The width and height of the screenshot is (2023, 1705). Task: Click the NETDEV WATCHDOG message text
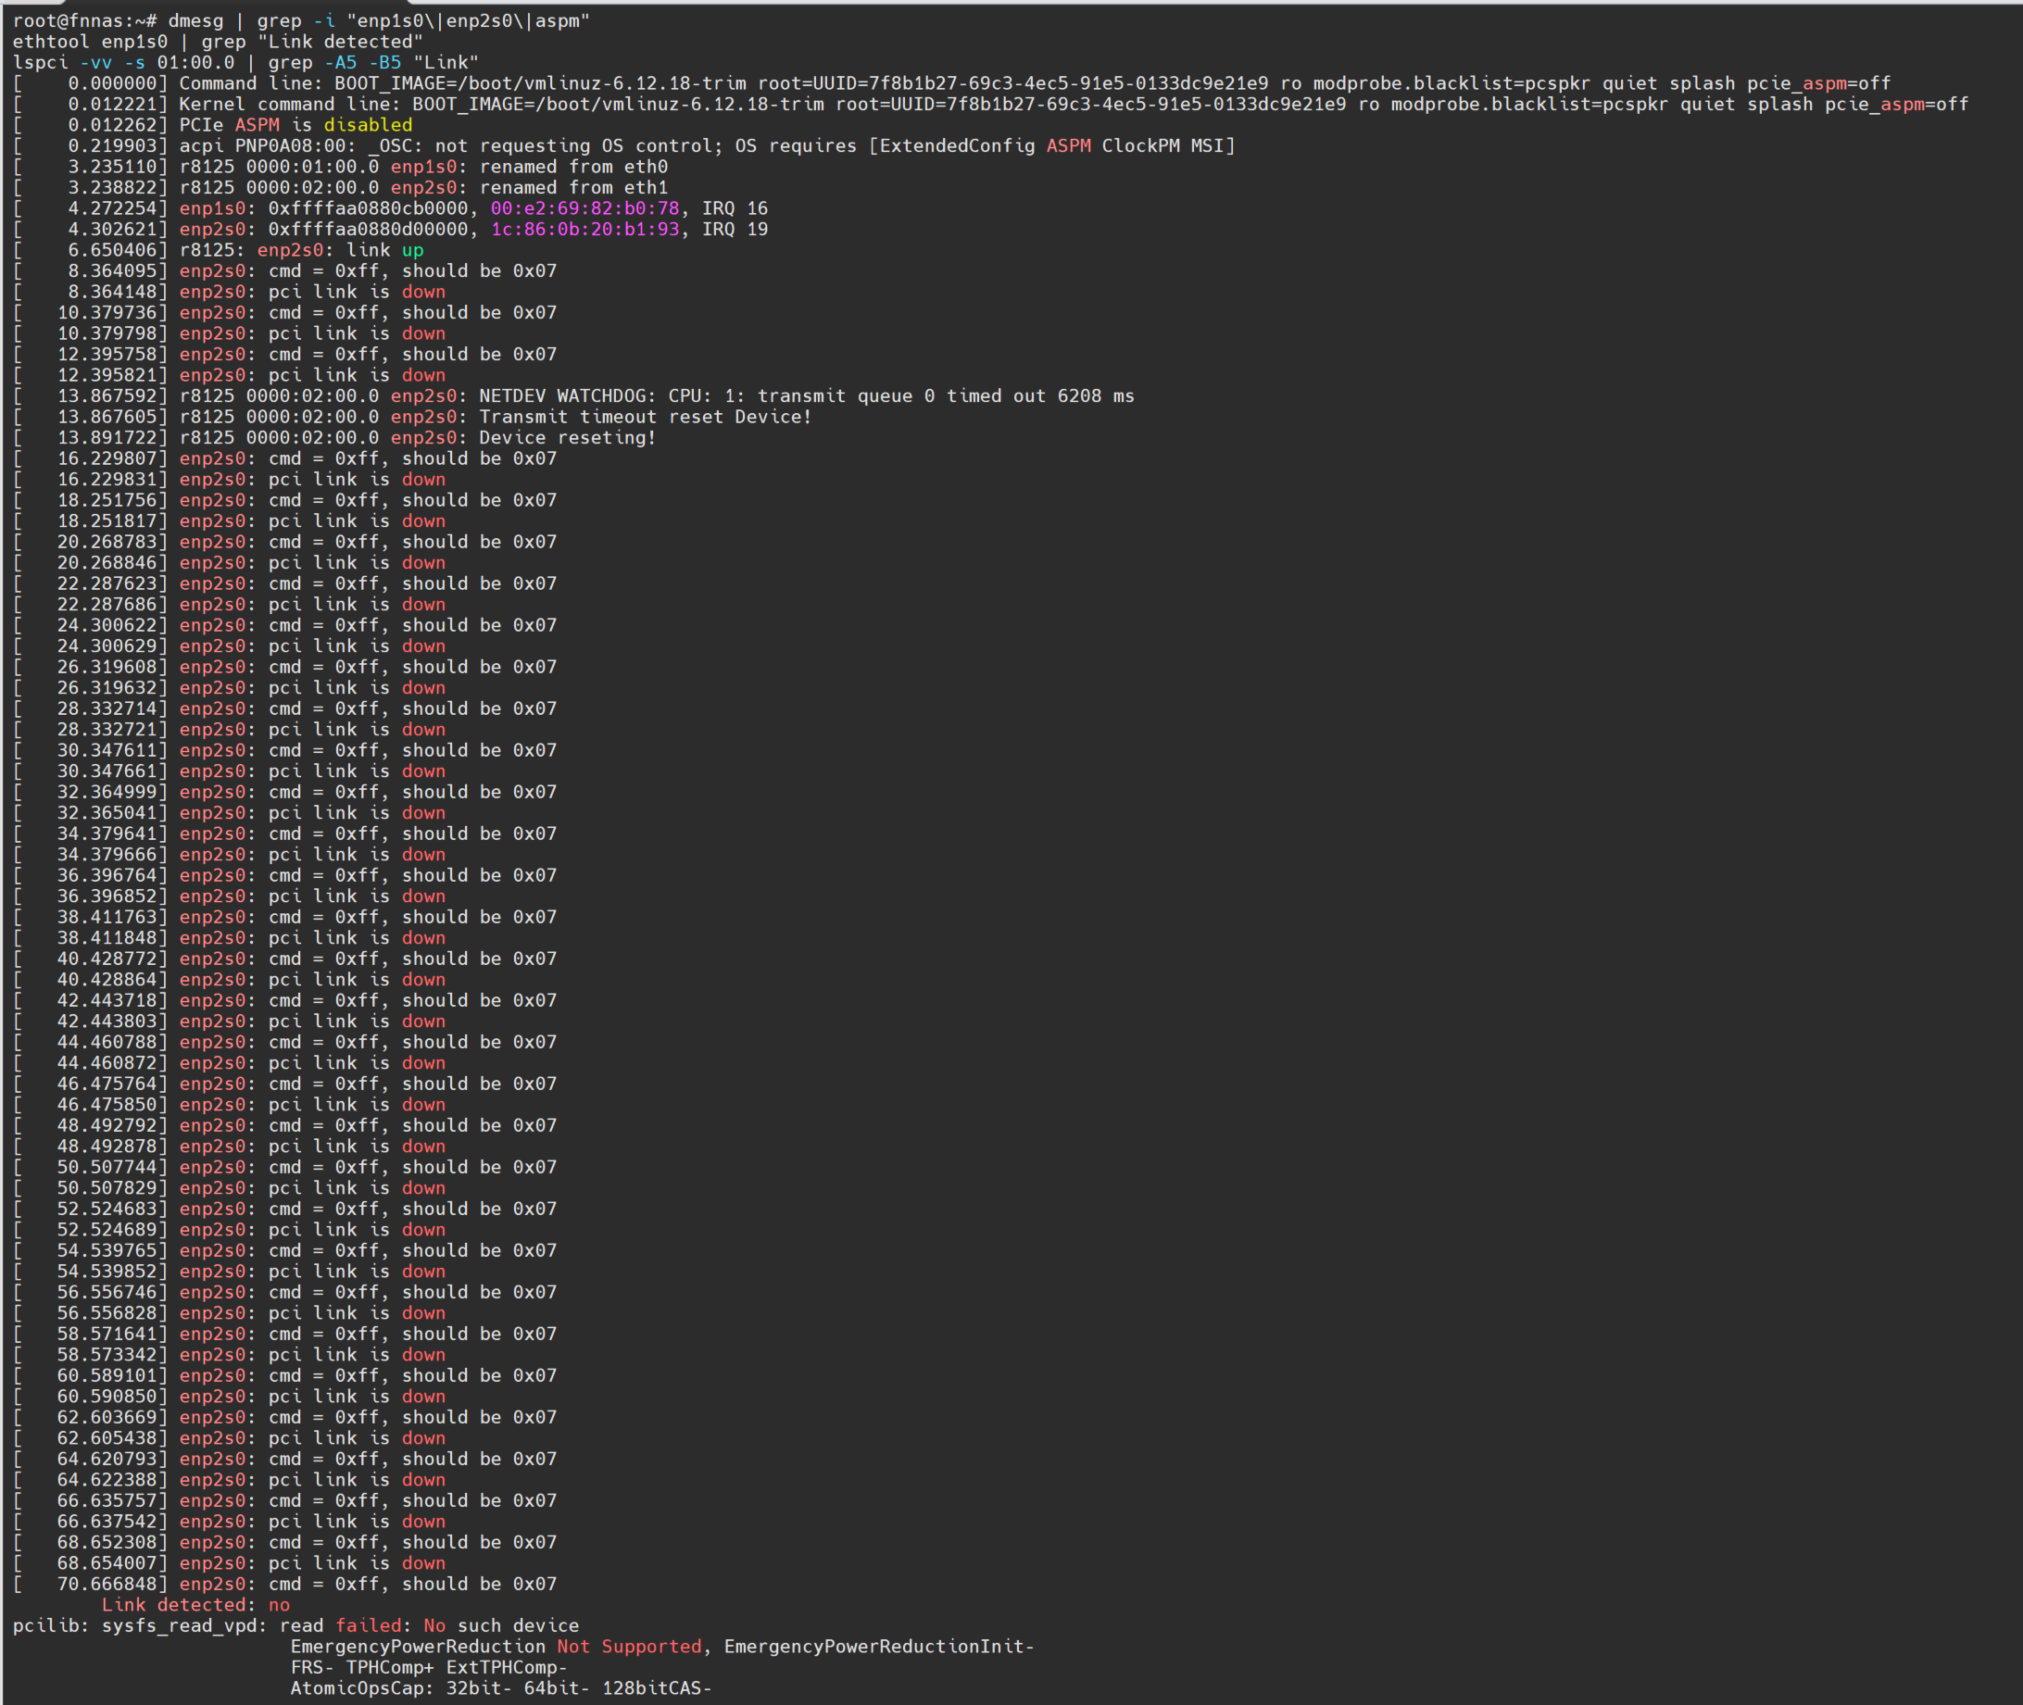(x=806, y=395)
